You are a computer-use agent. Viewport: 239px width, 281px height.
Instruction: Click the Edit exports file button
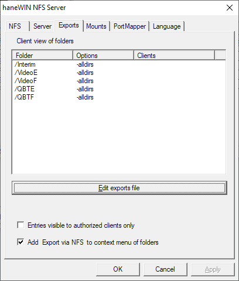pos(119,188)
